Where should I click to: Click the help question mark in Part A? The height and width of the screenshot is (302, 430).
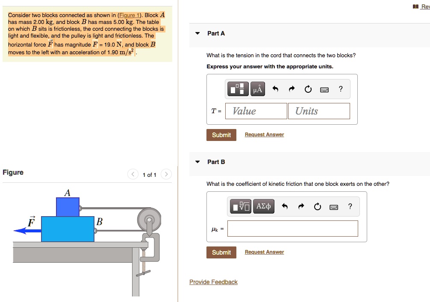(340, 88)
